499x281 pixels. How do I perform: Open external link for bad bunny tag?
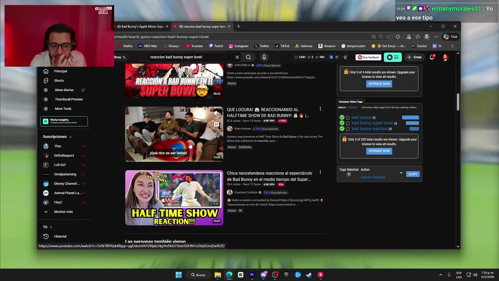[x=374, y=117]
